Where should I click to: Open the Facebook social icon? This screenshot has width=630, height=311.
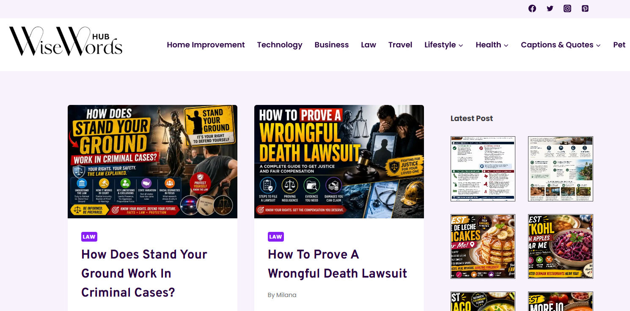(x=532, y=8)
